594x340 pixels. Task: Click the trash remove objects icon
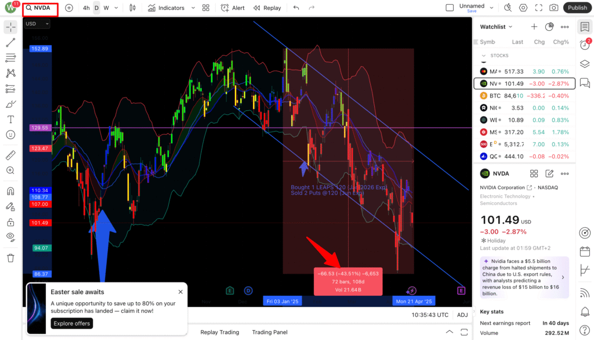coord(10,258)
